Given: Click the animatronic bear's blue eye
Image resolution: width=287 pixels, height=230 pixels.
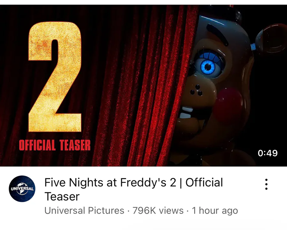Looking at the screenshot, I should pyautogui.click(x=208, y=67).
